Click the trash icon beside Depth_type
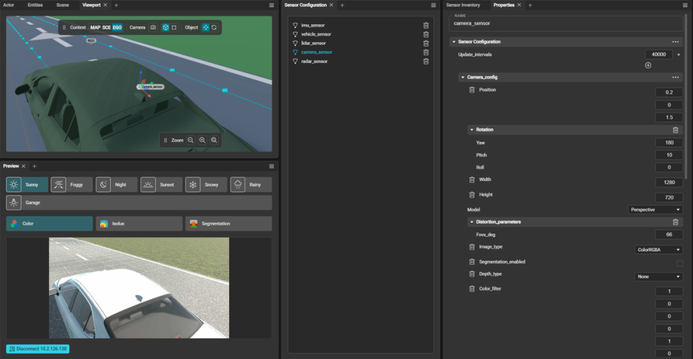 pyautogui.click(x=472, y=274)
